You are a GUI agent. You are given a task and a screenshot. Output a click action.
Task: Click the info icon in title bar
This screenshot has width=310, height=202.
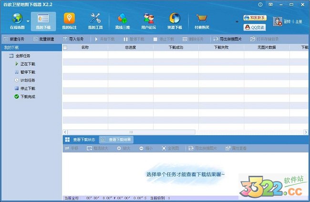[260, 5]
